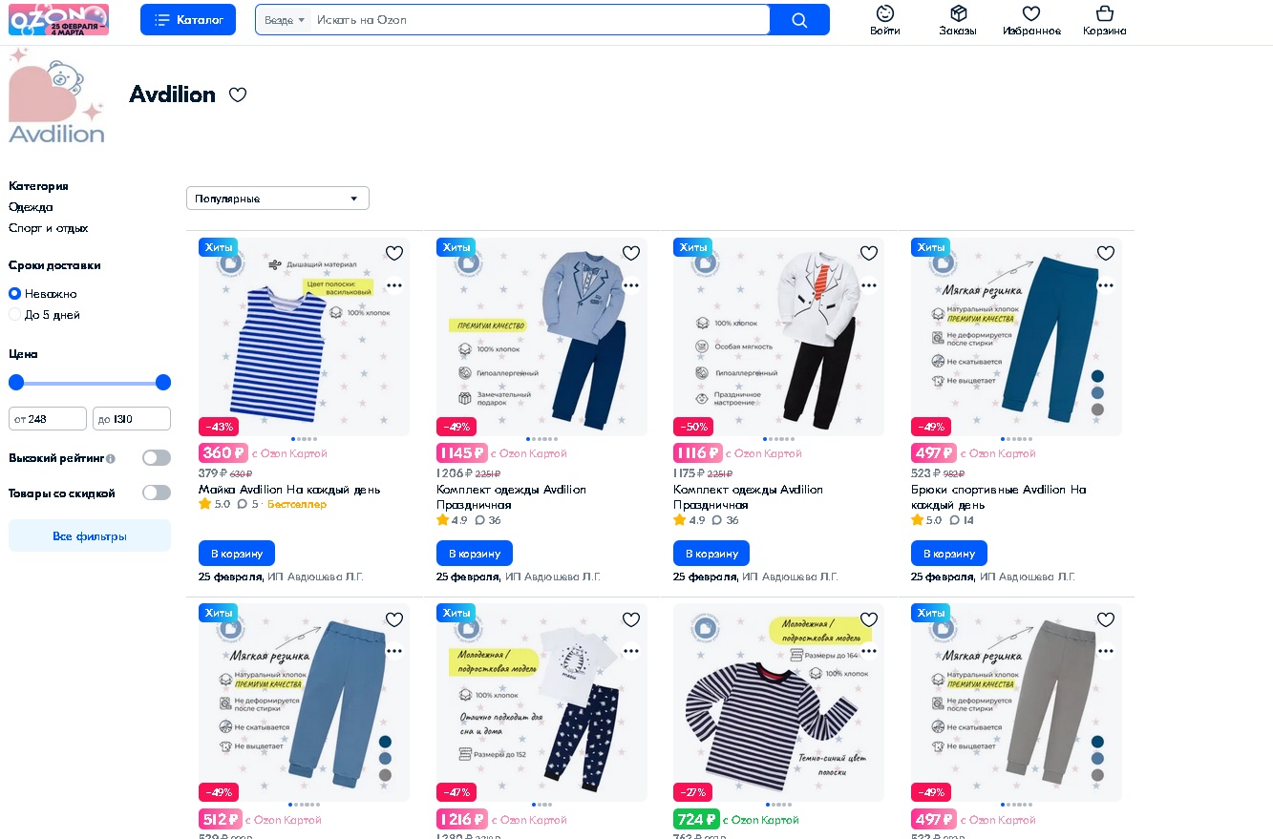Add white tuxedo Комплект одежды to cart
The height and width of the screenshot is (839, 1273).
click(x=711, y=554)
